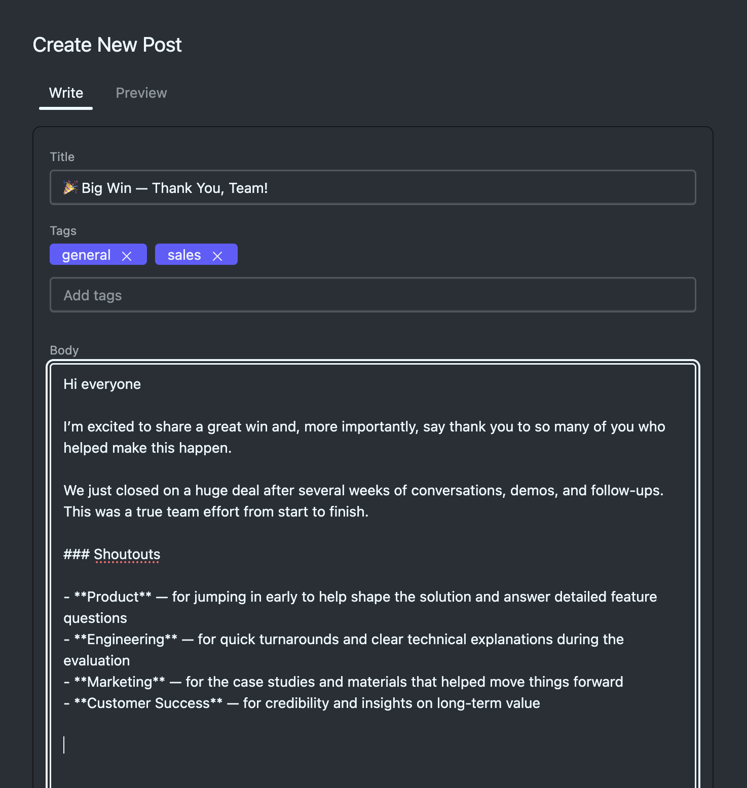
Task: Click the Title label
Action: [62, 156]
